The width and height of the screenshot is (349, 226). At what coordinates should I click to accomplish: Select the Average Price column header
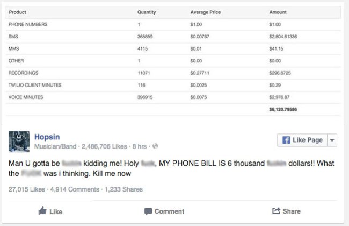pyautogui.click(x=205, y=12)
